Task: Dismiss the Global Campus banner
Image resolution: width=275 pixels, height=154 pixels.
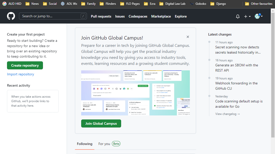Action: pos(188,37)
